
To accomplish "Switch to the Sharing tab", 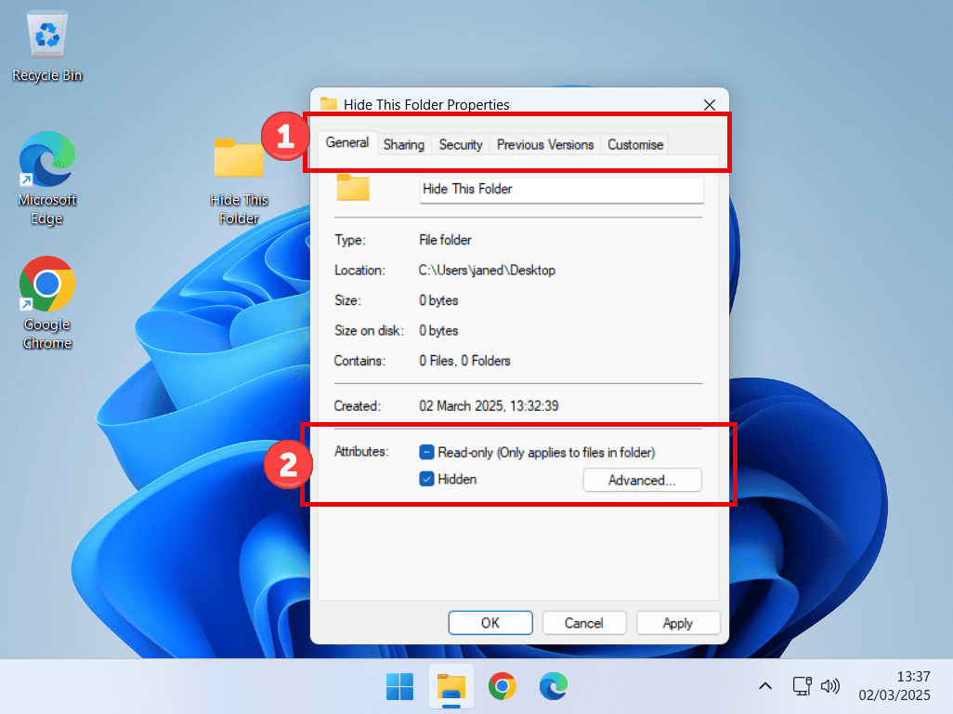I will click(x=403, y=144).
